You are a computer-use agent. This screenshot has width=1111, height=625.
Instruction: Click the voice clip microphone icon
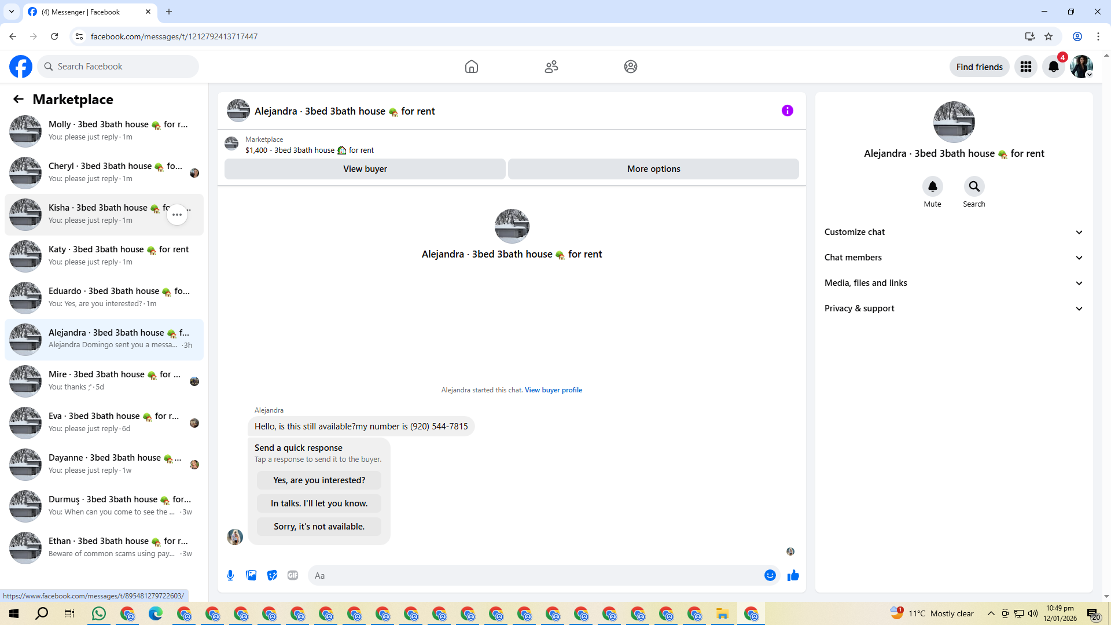(230, 575)
